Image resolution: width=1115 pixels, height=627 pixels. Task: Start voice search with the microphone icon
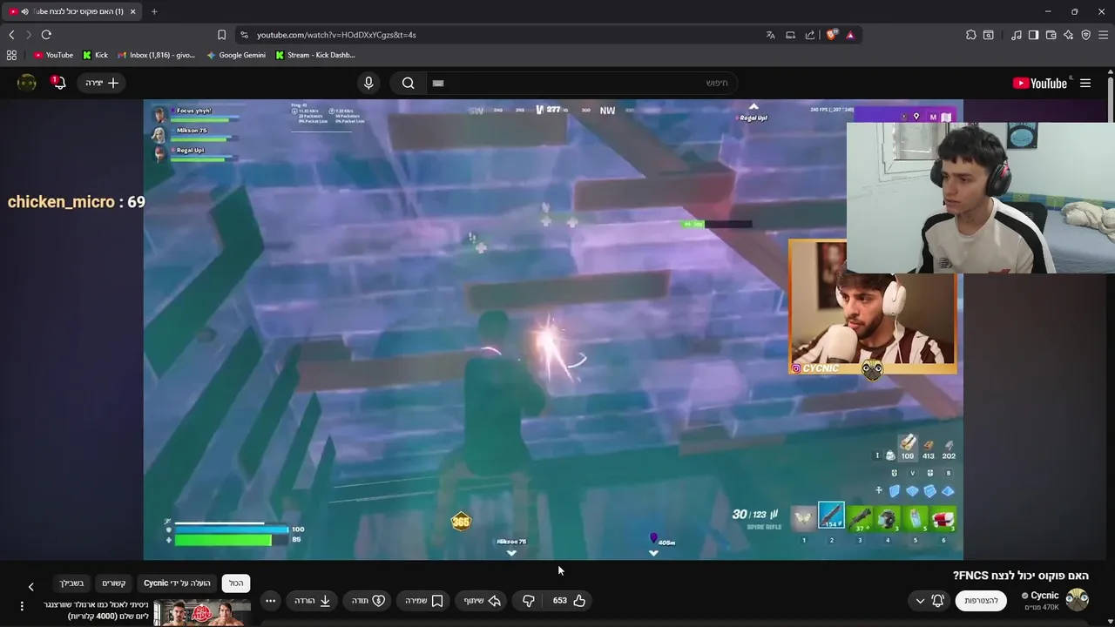368,83
